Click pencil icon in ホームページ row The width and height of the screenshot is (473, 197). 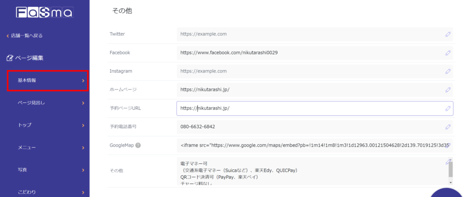[x=448, y=90]
